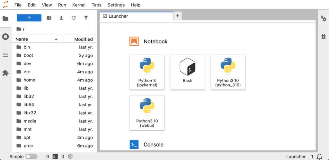Refresh the file browser list

coord(74,18)
